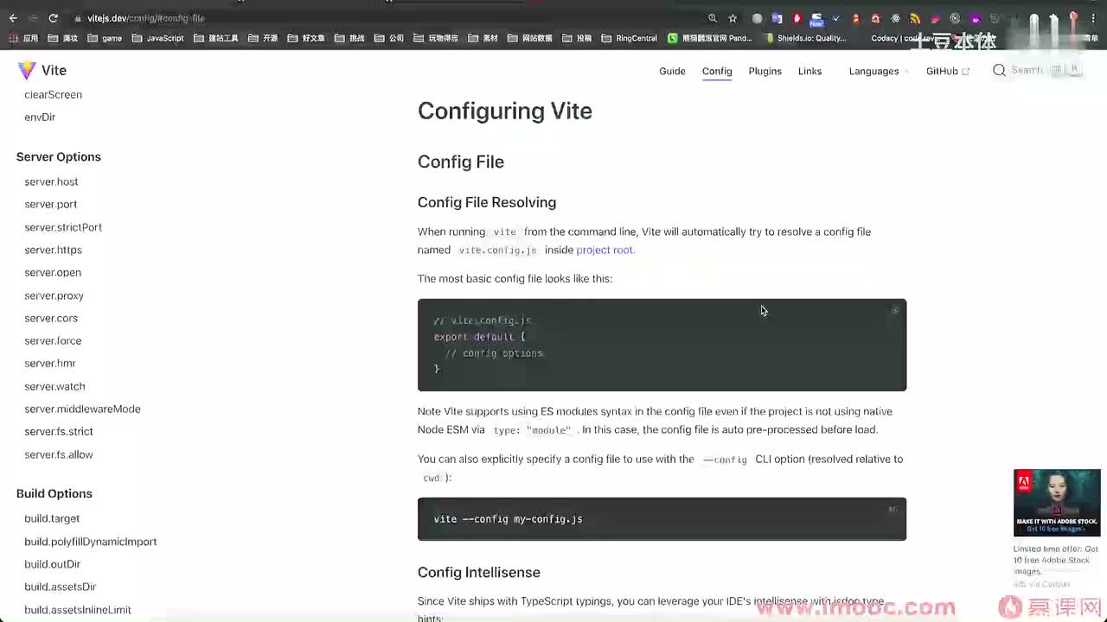Screen dimensions: 1107x622
Task: Click the Configuring Vite heading
Action: click(x=505, y=111)
